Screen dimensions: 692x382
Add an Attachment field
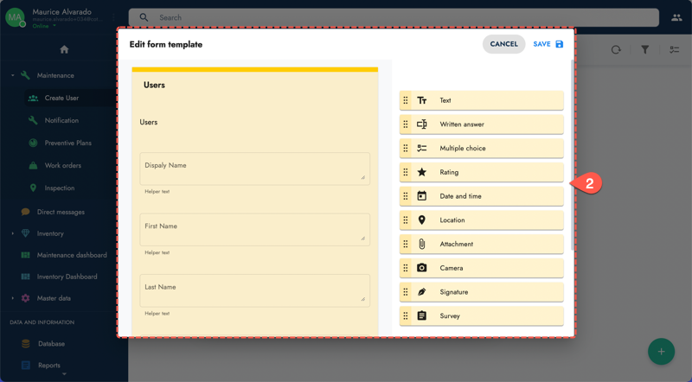pos(482,244)
